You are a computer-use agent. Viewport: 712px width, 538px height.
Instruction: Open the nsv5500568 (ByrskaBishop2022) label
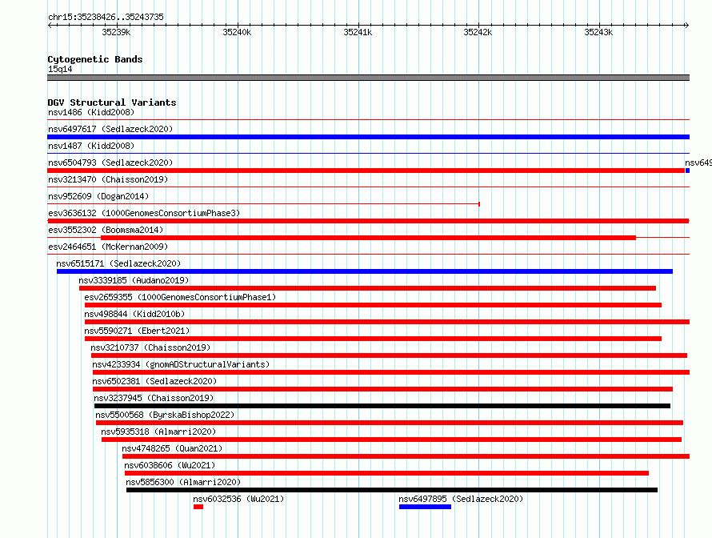[165, 415]
